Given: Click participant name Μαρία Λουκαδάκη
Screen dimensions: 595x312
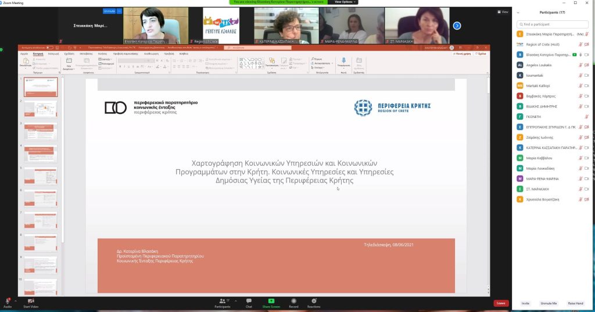Looking at the screenshot, I should coord(540,168).
